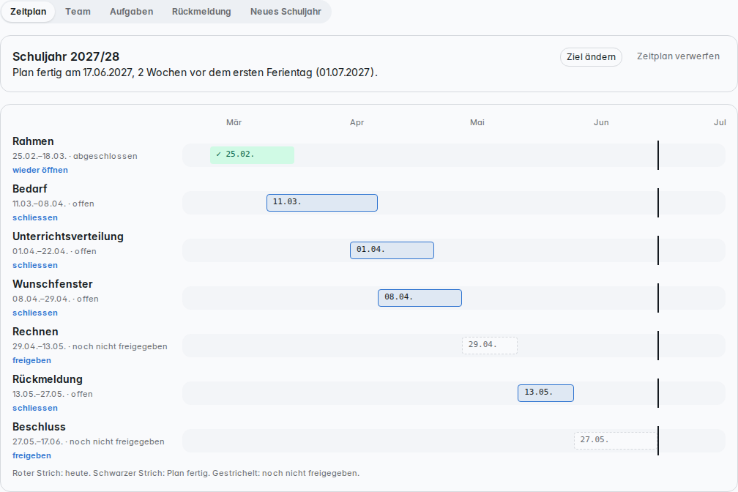Release the Beschluss phase with freigeben
Image resolution: width=738 pixels, height=492 pixels.
coord(31,455)
